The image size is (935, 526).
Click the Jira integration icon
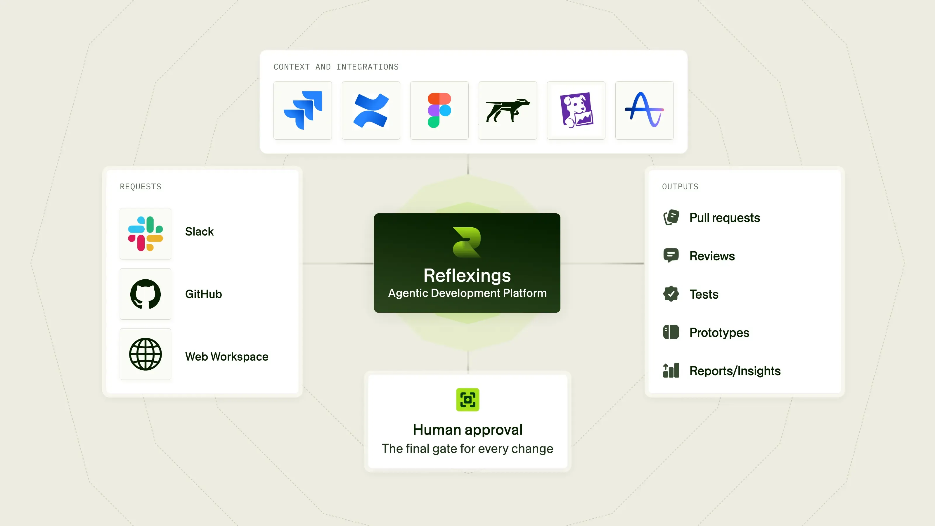point(303,110)
